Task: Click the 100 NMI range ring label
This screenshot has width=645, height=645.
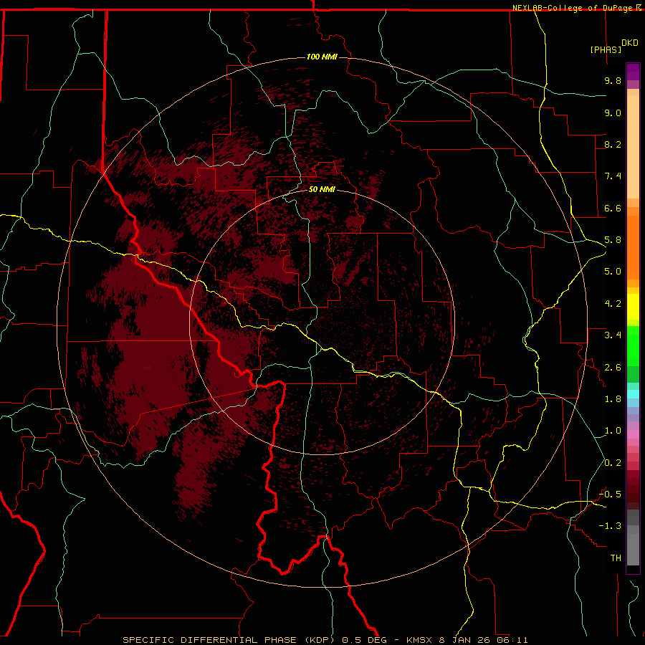Action: coord(322,57)
